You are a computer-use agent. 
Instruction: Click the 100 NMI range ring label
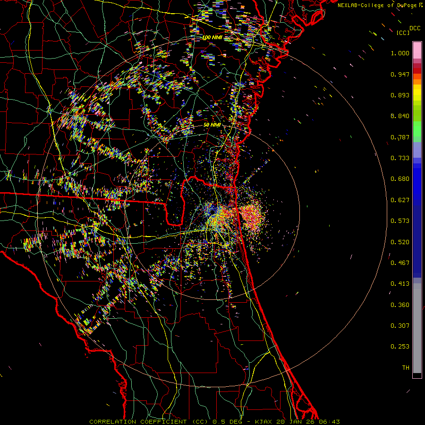coord(212,37)
